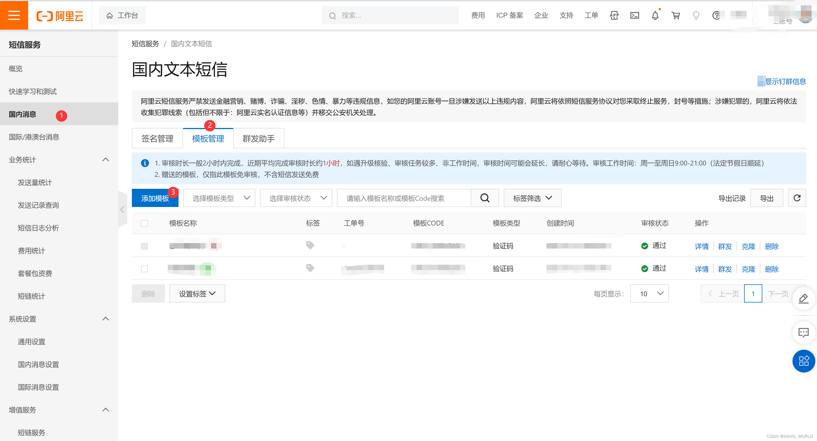Switch to the 模板管理 tab
The width and height of the screenshot is (817, 441).
point(208,138)
